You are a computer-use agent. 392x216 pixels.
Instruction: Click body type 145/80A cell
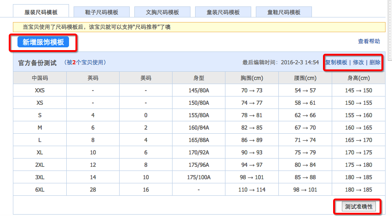[x=199, y=91]
